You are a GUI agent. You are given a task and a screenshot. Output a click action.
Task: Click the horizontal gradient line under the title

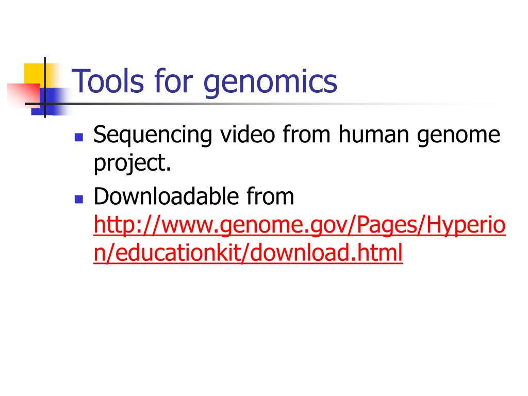[x=236, y=104]
